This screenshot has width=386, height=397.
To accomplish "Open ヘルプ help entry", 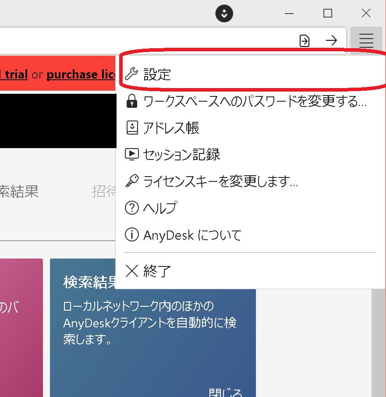I will (x=251, y=208).
